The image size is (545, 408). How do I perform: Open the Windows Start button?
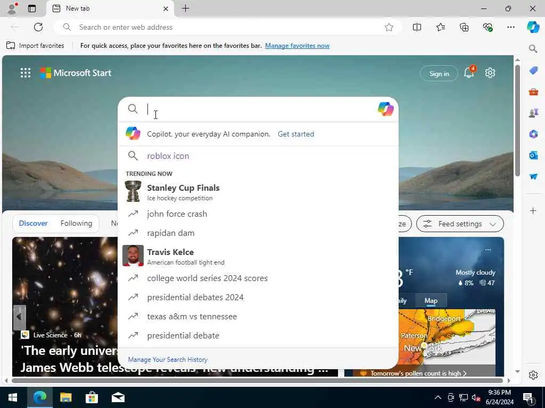[x=13, y=397]
